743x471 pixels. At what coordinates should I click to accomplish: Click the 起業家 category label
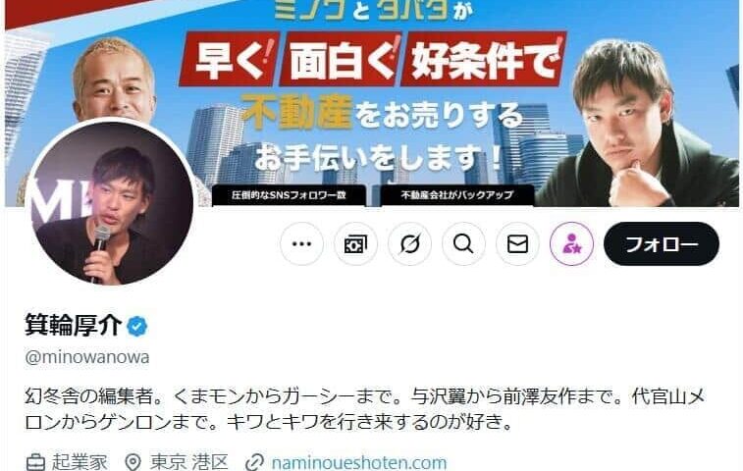(x=80, y=462)
